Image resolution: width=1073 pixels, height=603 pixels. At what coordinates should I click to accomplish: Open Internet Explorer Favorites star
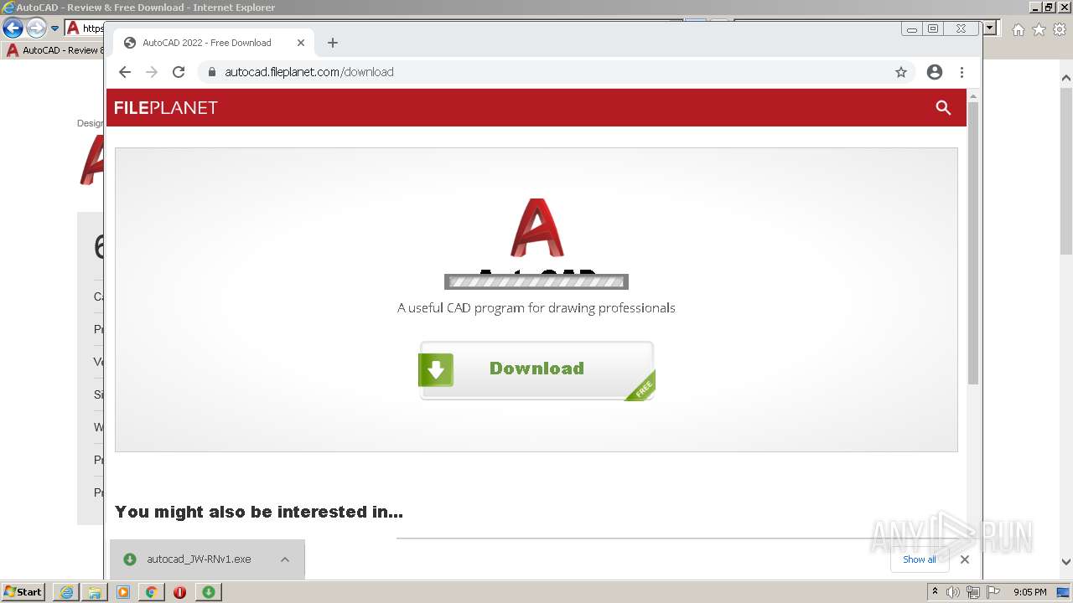(x=1039, y=29)
